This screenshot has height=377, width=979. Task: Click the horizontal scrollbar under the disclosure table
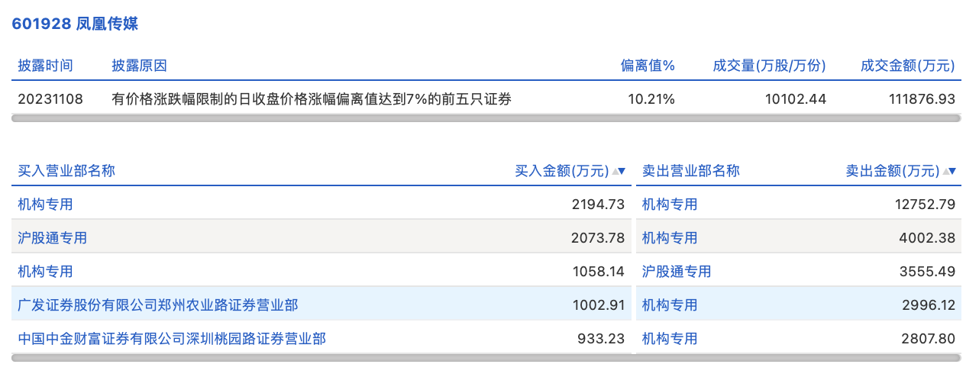pyautogui.click(x=486, y=118)
